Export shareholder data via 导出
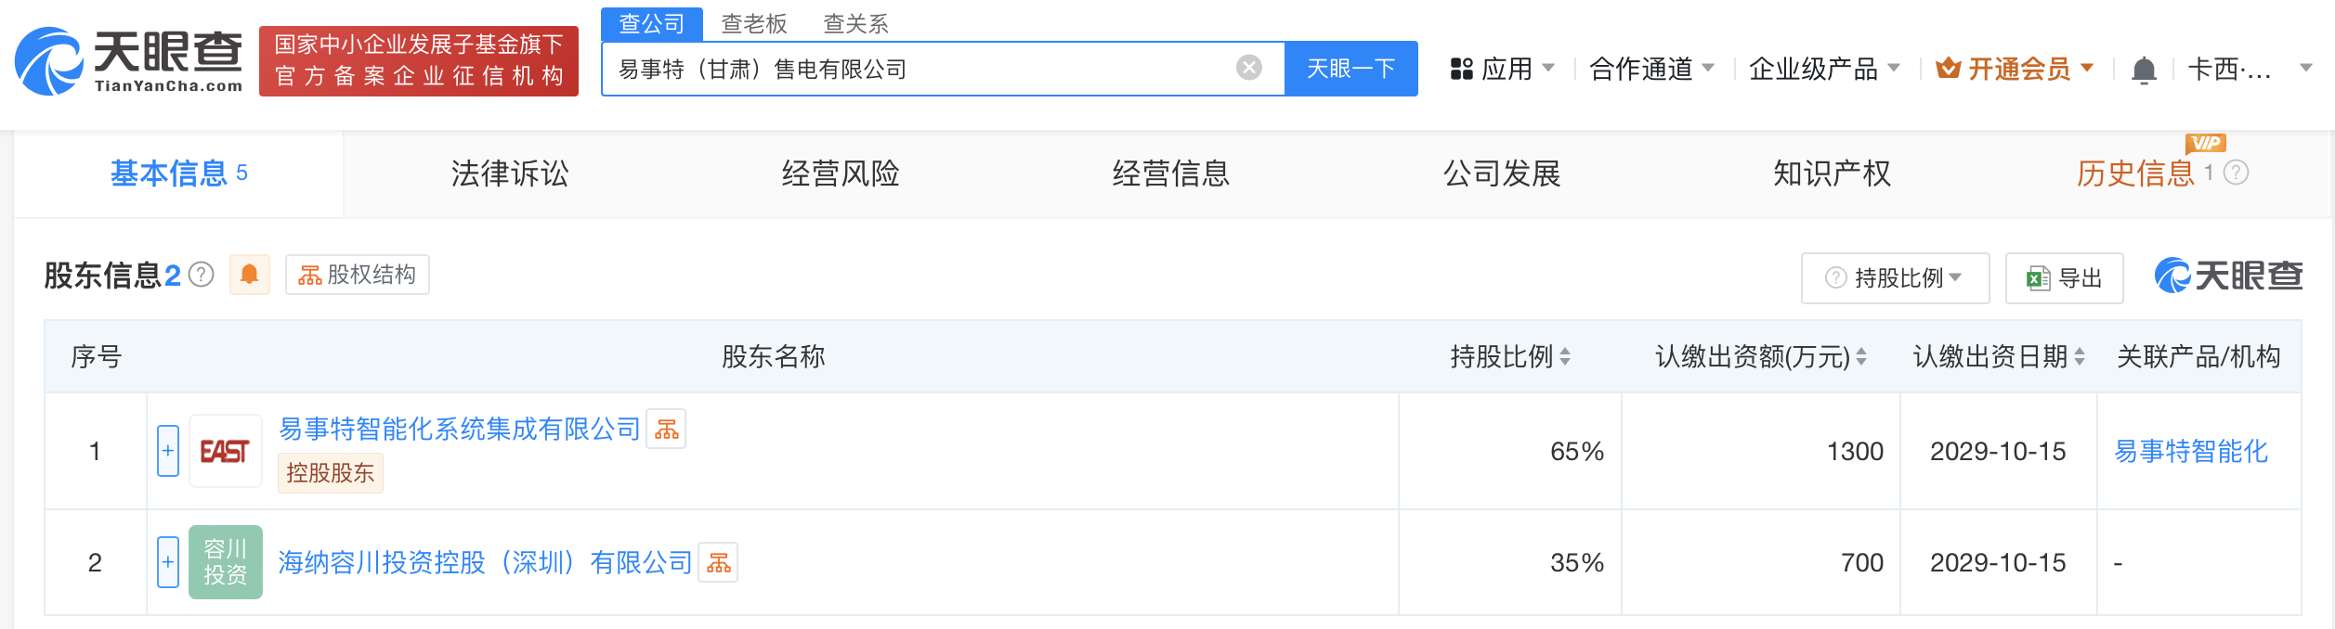2335x629 pixels. (x=2064, y=278)
